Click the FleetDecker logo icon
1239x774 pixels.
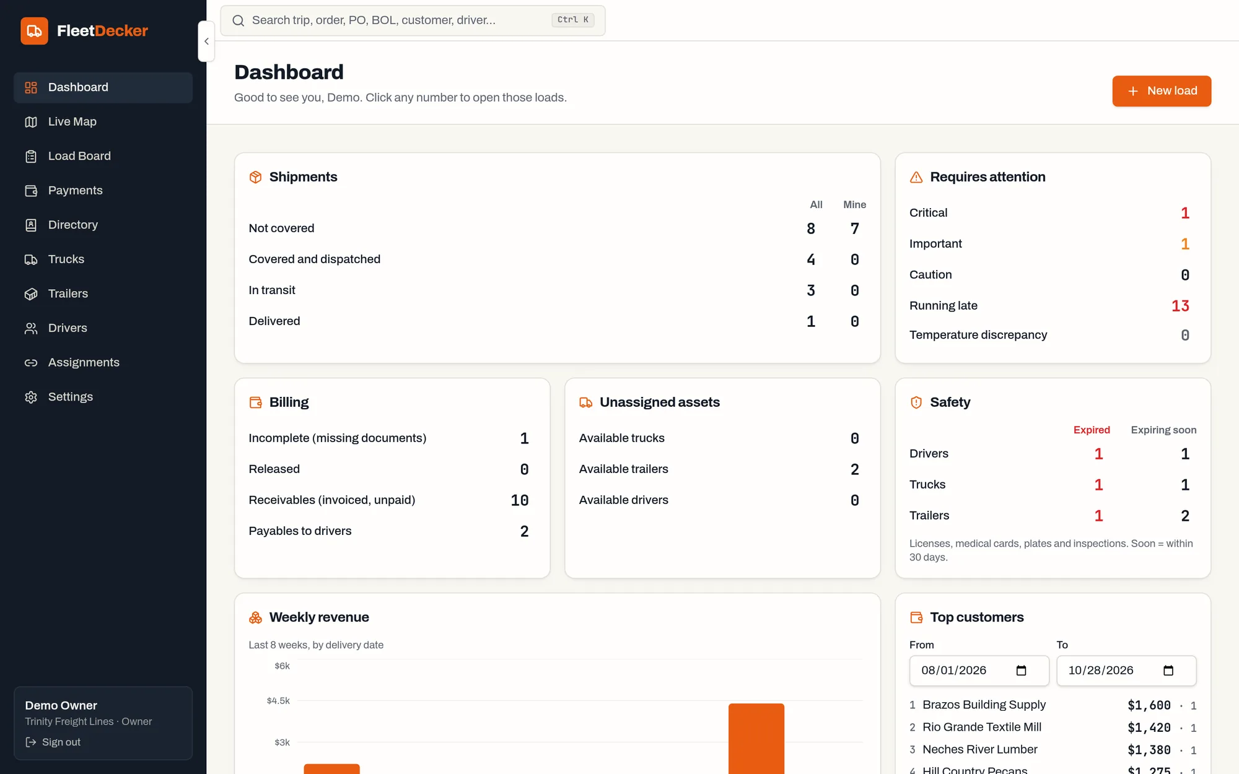click(x=34, y=30)
